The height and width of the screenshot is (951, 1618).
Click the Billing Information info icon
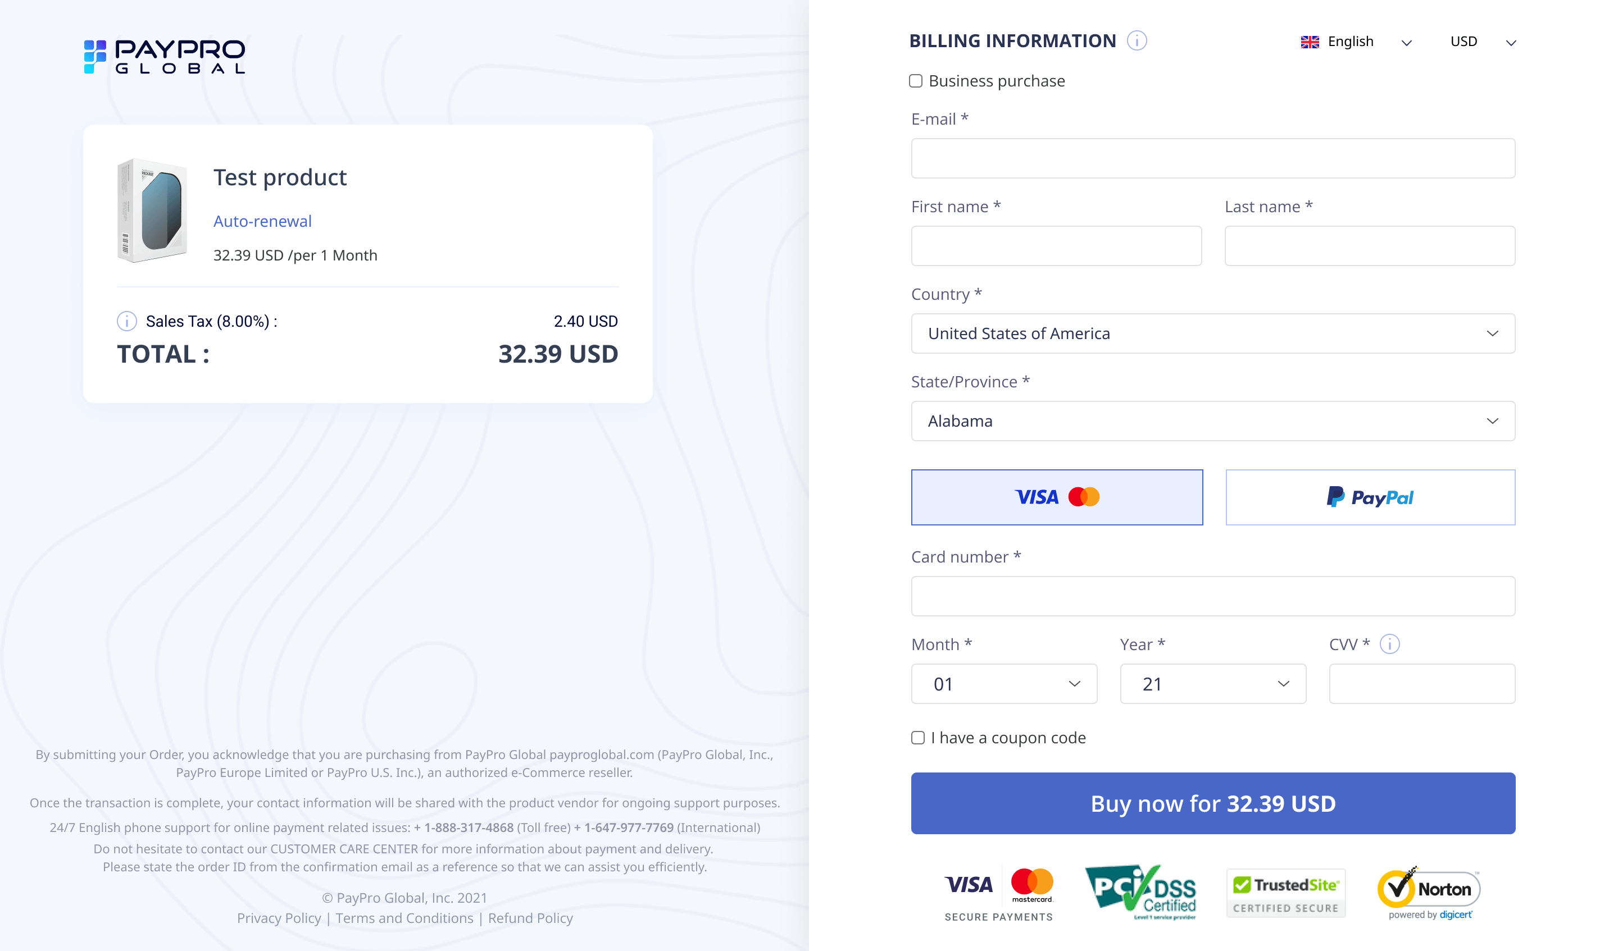click(x=1137, y=41)
